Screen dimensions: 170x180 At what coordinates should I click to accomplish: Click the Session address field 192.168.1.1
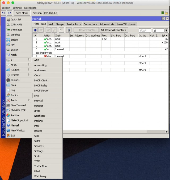[x=50, y=13]
